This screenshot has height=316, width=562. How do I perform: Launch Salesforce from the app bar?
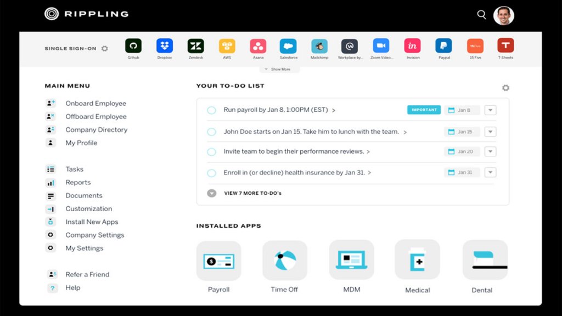tap(288, 46)
